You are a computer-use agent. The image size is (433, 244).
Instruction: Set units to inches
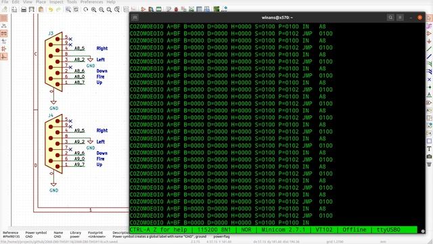click(4, 26)
